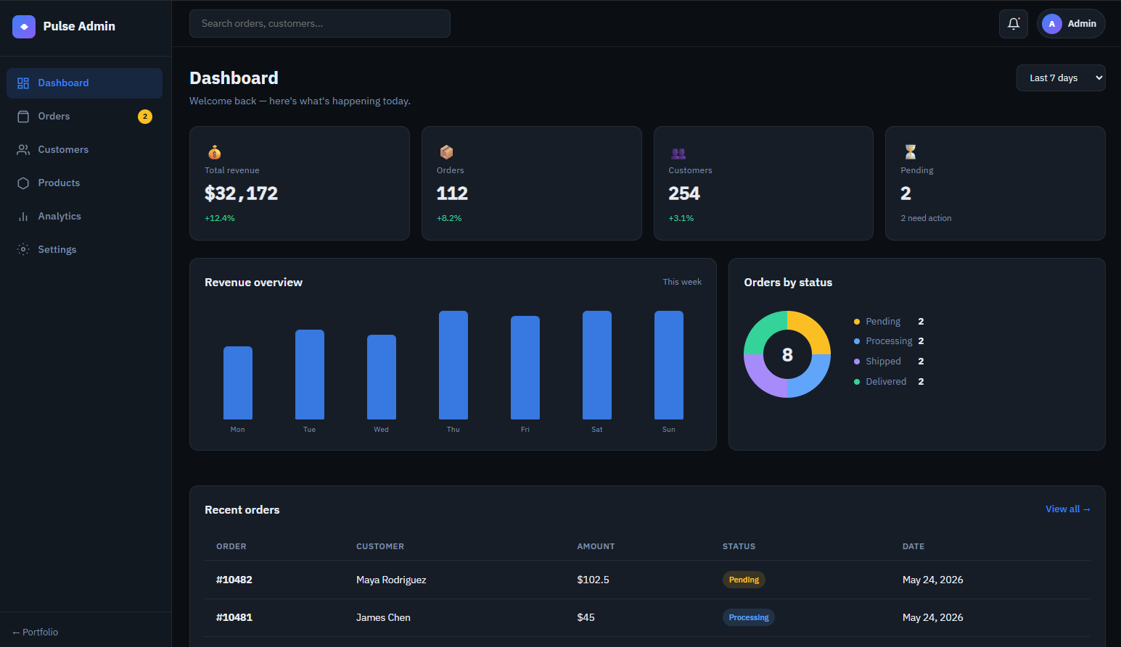This screenshot has height=647, width=1121.
Task: Click the DATE column header
Action: click(x=913, y=546)
